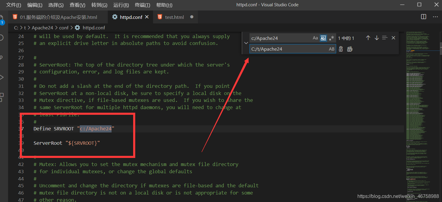
Task: Toggle Find in Selection icon
Action: [x=385, y=38]
